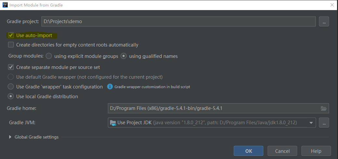Click 'Gradle wrapper customization in build script' text
Screen dimensions: 338x159
coord(152,87)
